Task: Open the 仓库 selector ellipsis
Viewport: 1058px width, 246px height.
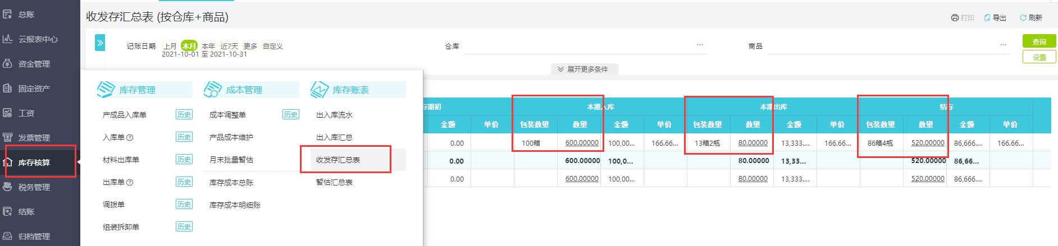Action: click(x=700, y=45)
